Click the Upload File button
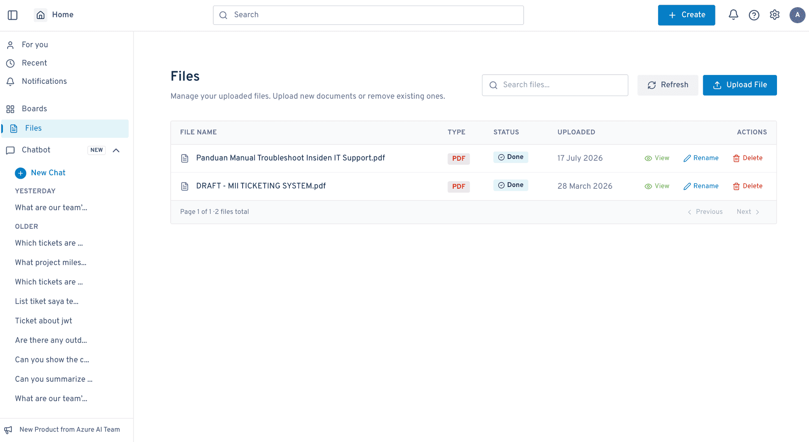 tap(739, 85)
